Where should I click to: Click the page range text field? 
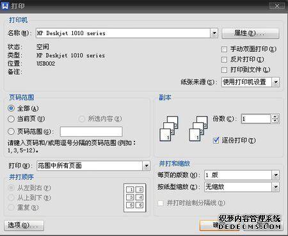91,132
